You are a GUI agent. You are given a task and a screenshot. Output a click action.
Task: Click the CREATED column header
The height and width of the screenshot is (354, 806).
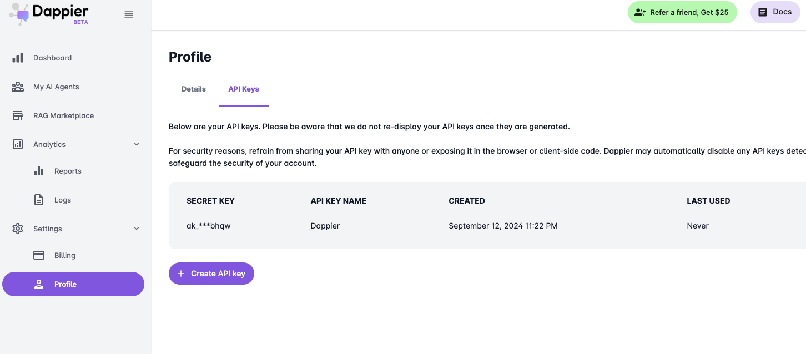tap(467, 201)
